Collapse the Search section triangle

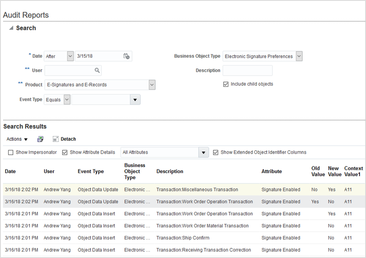tap(11, 28)
